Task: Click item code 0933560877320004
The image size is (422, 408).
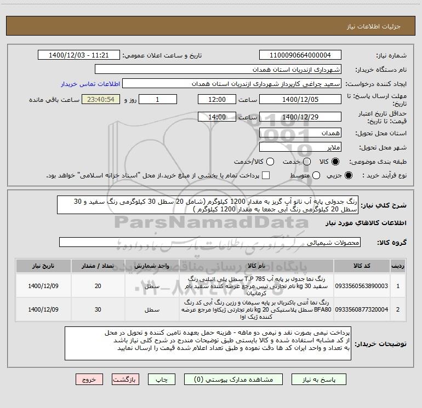Action: click(362, 309)
